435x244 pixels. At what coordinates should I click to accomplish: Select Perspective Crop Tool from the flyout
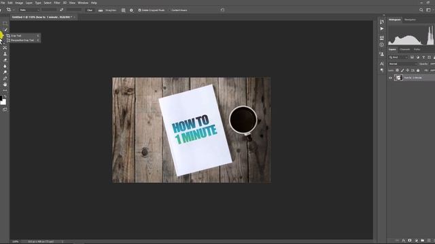click(x=23, y=41)
